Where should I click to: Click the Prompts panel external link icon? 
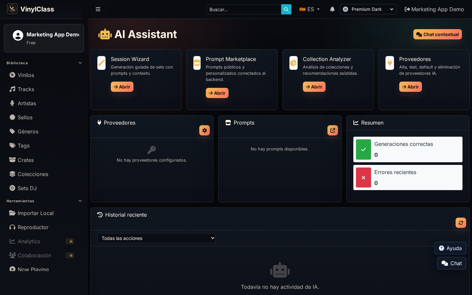(333, 130)
